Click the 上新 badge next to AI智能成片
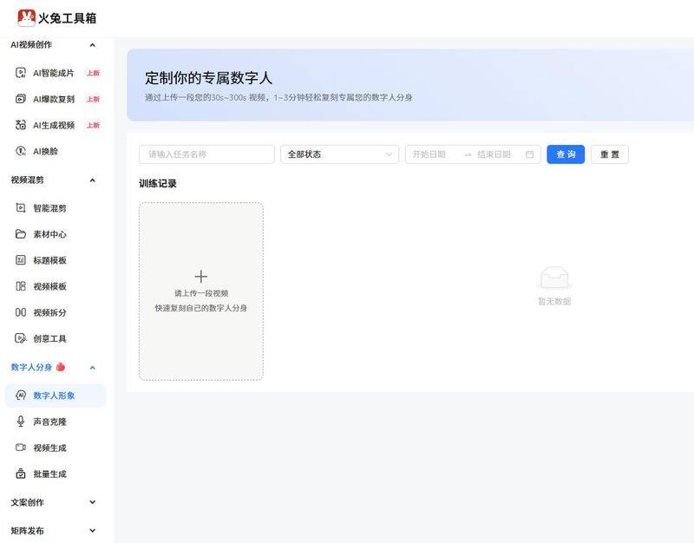This screenshot has width=694, height=543. click(x=94, y=73)
